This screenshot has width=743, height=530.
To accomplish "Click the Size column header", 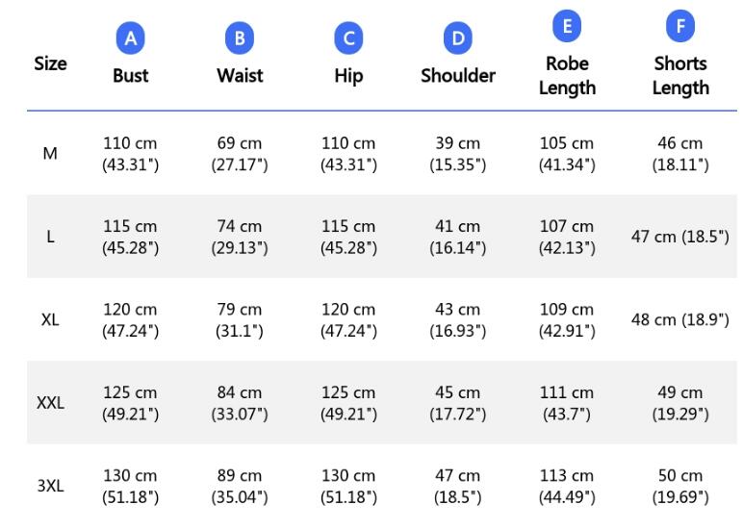I will point(50,63).
